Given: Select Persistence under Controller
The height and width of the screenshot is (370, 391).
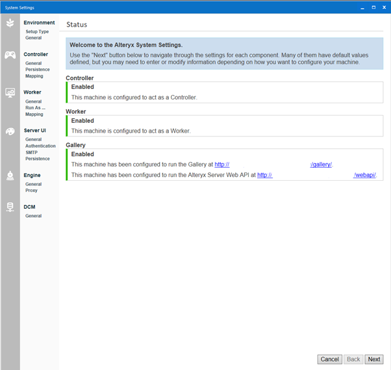Looking at the screenshot, I should pos(38,70).
